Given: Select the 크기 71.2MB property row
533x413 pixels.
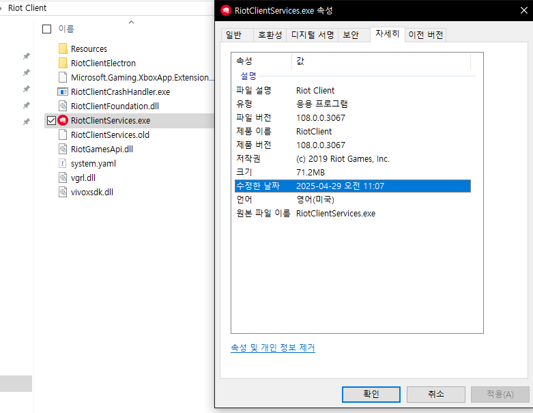Looking at the screenshot, I should point(353,172).
